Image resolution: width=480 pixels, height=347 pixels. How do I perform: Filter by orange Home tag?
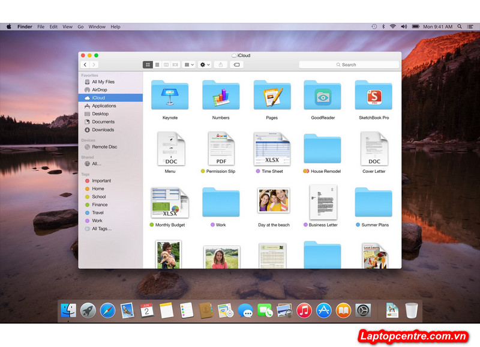click(110, 189)
